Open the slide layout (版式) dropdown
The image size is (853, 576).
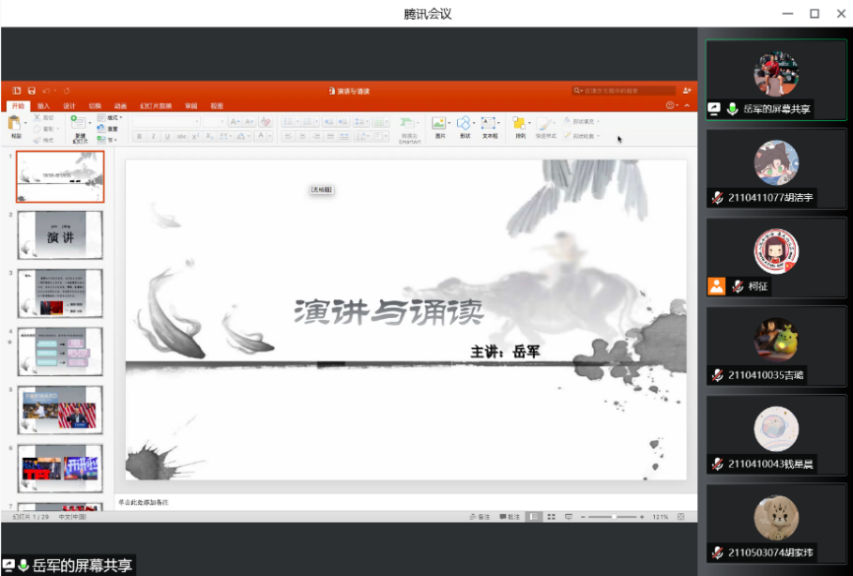pos(111,118)
